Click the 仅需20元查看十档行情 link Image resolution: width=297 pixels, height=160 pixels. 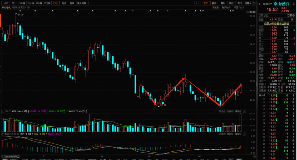(x=277, y=24)
